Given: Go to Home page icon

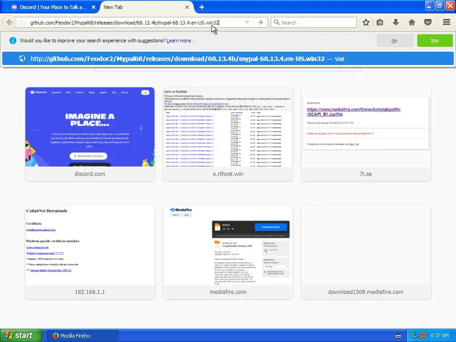Looking at the screenshot, I should click(412, 22).
